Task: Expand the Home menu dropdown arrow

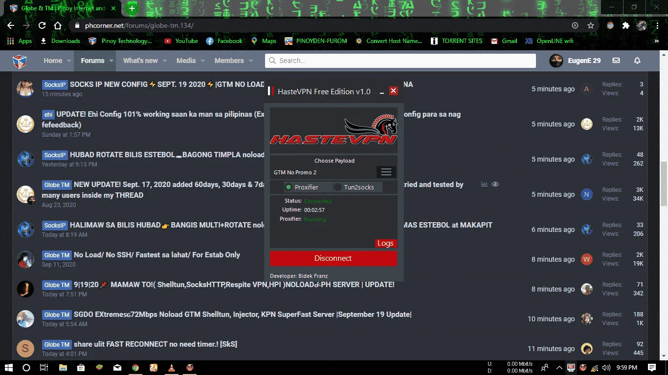Action: click(x=68, y=61)
